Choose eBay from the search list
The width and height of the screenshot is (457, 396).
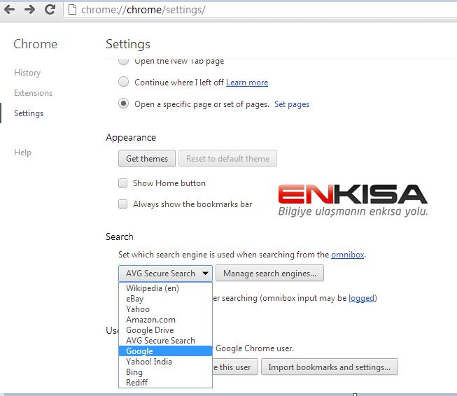[165, 299]
